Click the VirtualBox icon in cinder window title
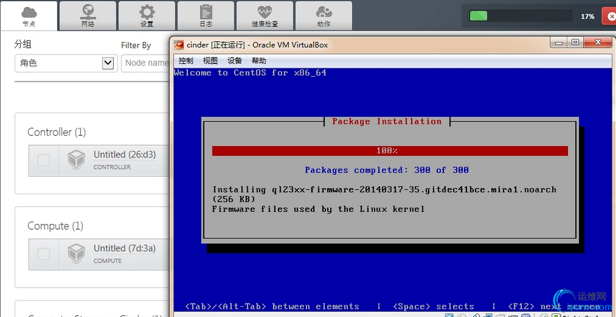 179,45
